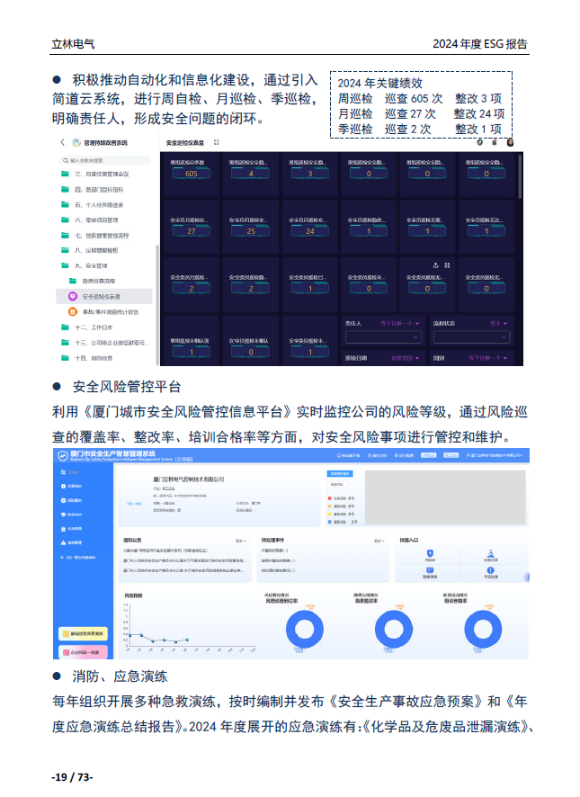This screenshot has width=580, height=797.
Task: Open the 责任人 value combo box
Action: click(383, 337)
